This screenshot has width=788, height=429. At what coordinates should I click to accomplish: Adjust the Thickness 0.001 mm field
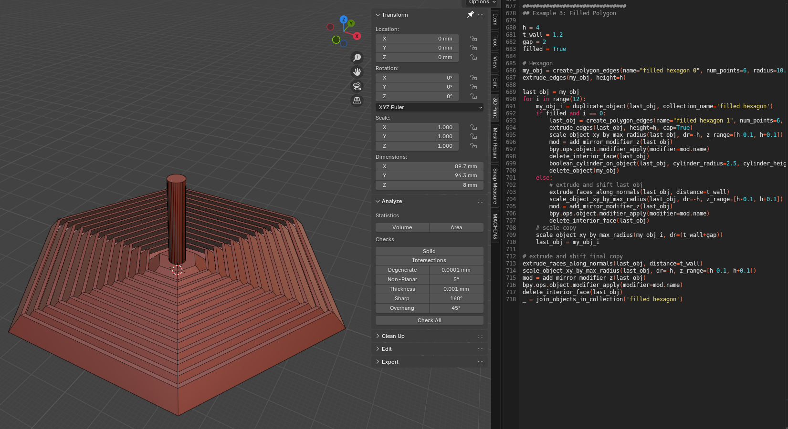tap(456, 289)
